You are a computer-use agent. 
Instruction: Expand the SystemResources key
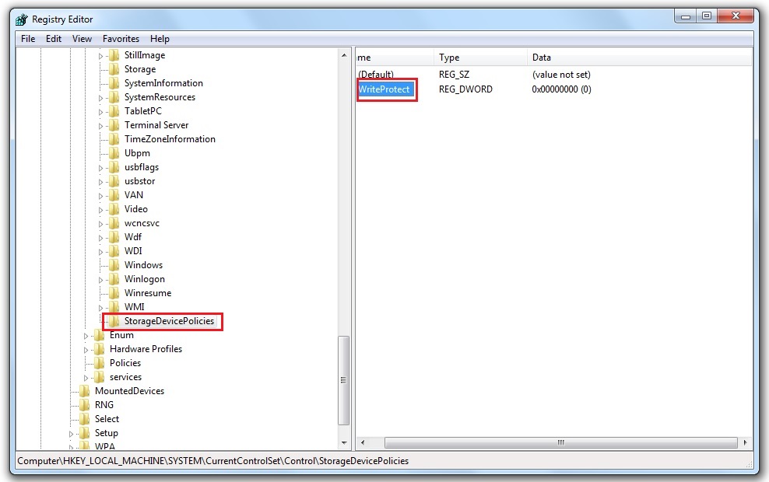click(100, 98)
